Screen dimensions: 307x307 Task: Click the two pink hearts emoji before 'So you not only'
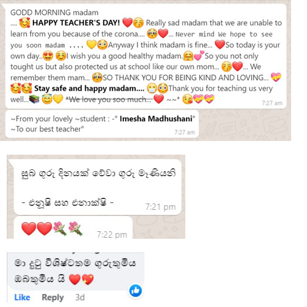pos(199,56)
